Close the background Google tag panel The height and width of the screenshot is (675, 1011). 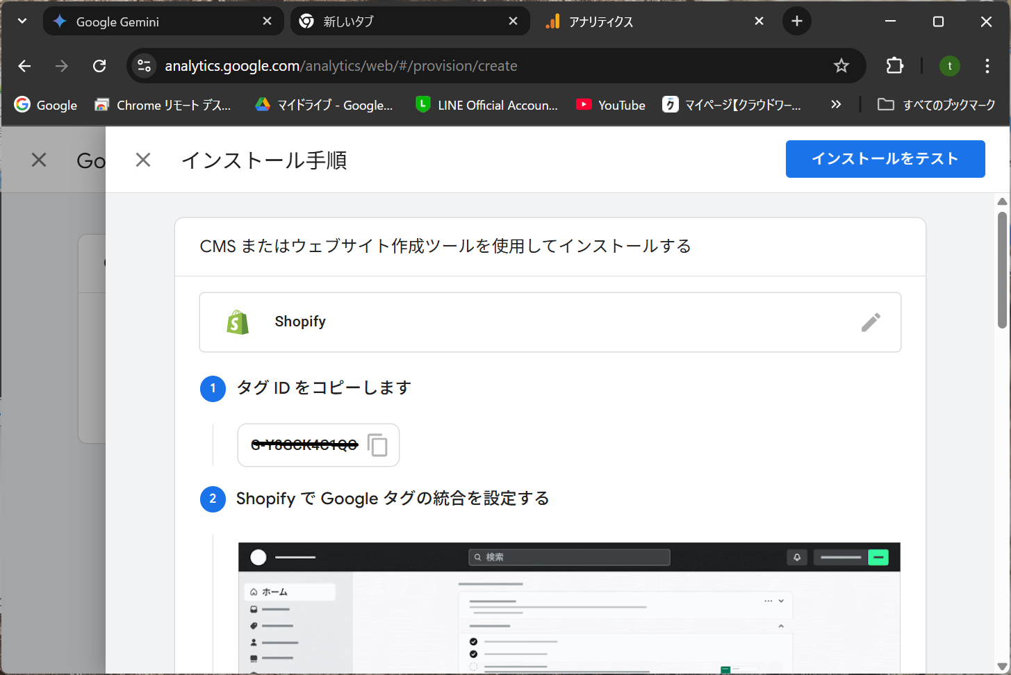pos(39,160)
